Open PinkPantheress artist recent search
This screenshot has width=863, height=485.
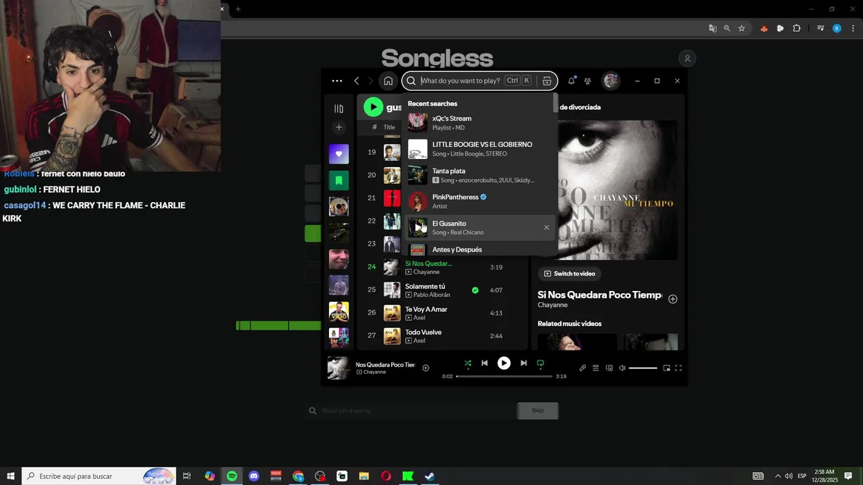pos(480,201)
